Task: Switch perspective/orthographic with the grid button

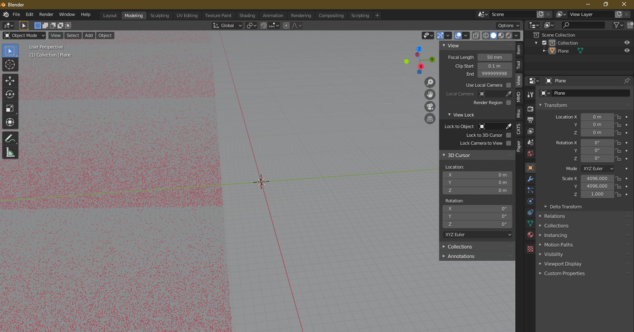Action: click(430, 119)
